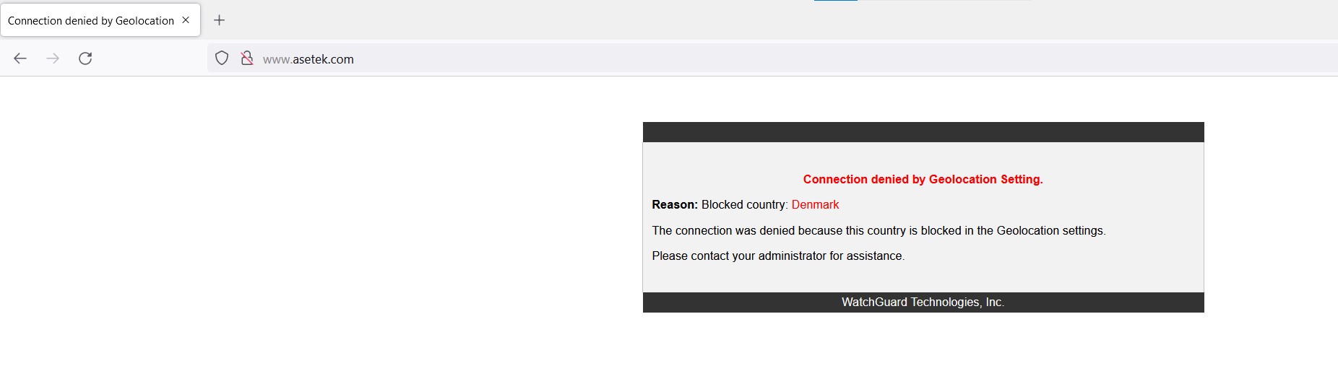Screen dimensions: 1338x366
Task: Open the tracking protection shield panel
Action: point(222,58)
